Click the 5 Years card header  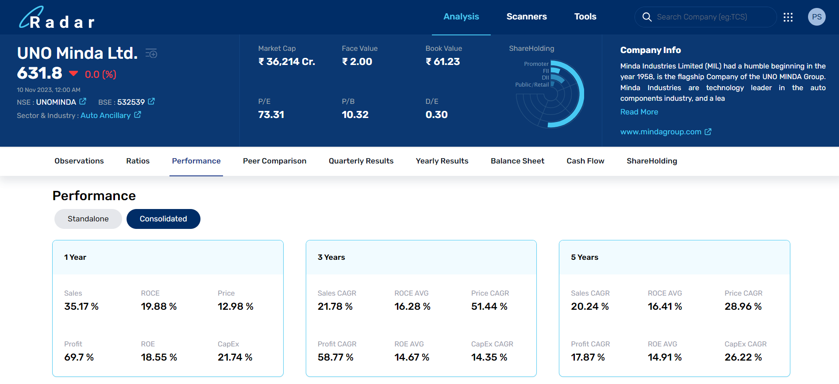pyautogui.click(x=674, y=257)
